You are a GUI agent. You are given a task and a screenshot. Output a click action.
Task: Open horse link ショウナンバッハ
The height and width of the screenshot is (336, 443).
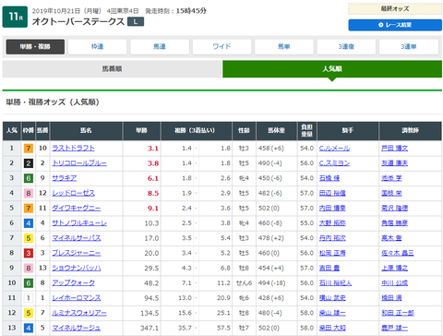(77, 268)
